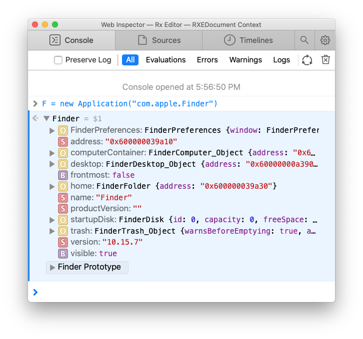
Task: Click the boolean icon beside frontmost
Action: [x=63, y=175]
